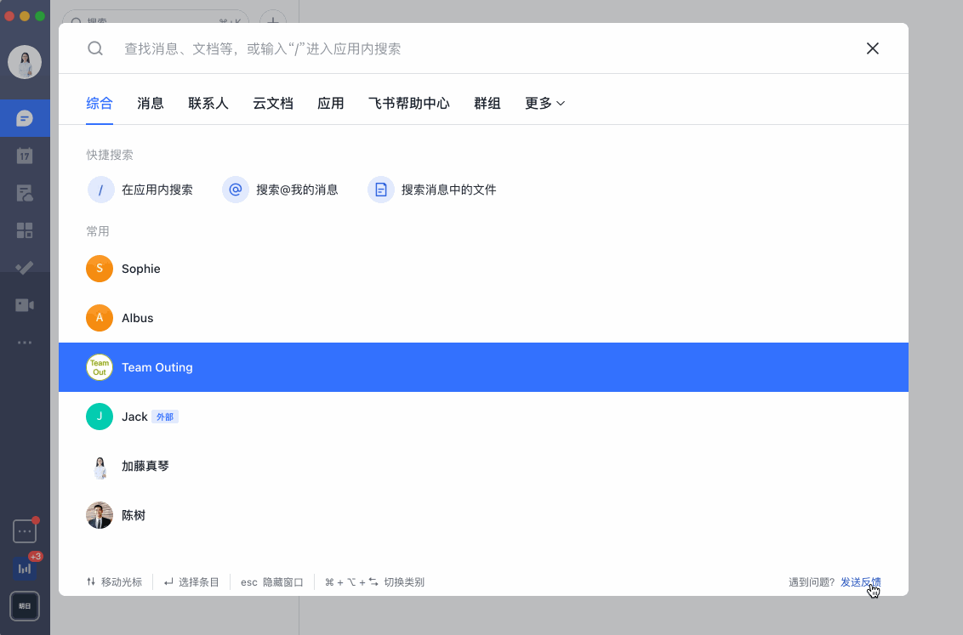Open the Calendar icon in sidebar

[x=25, y=156]
